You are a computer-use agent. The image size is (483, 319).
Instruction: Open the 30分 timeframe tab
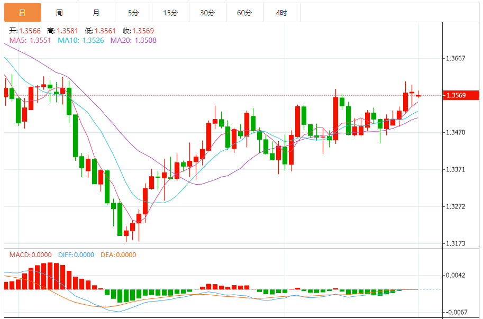click(207, 13)
